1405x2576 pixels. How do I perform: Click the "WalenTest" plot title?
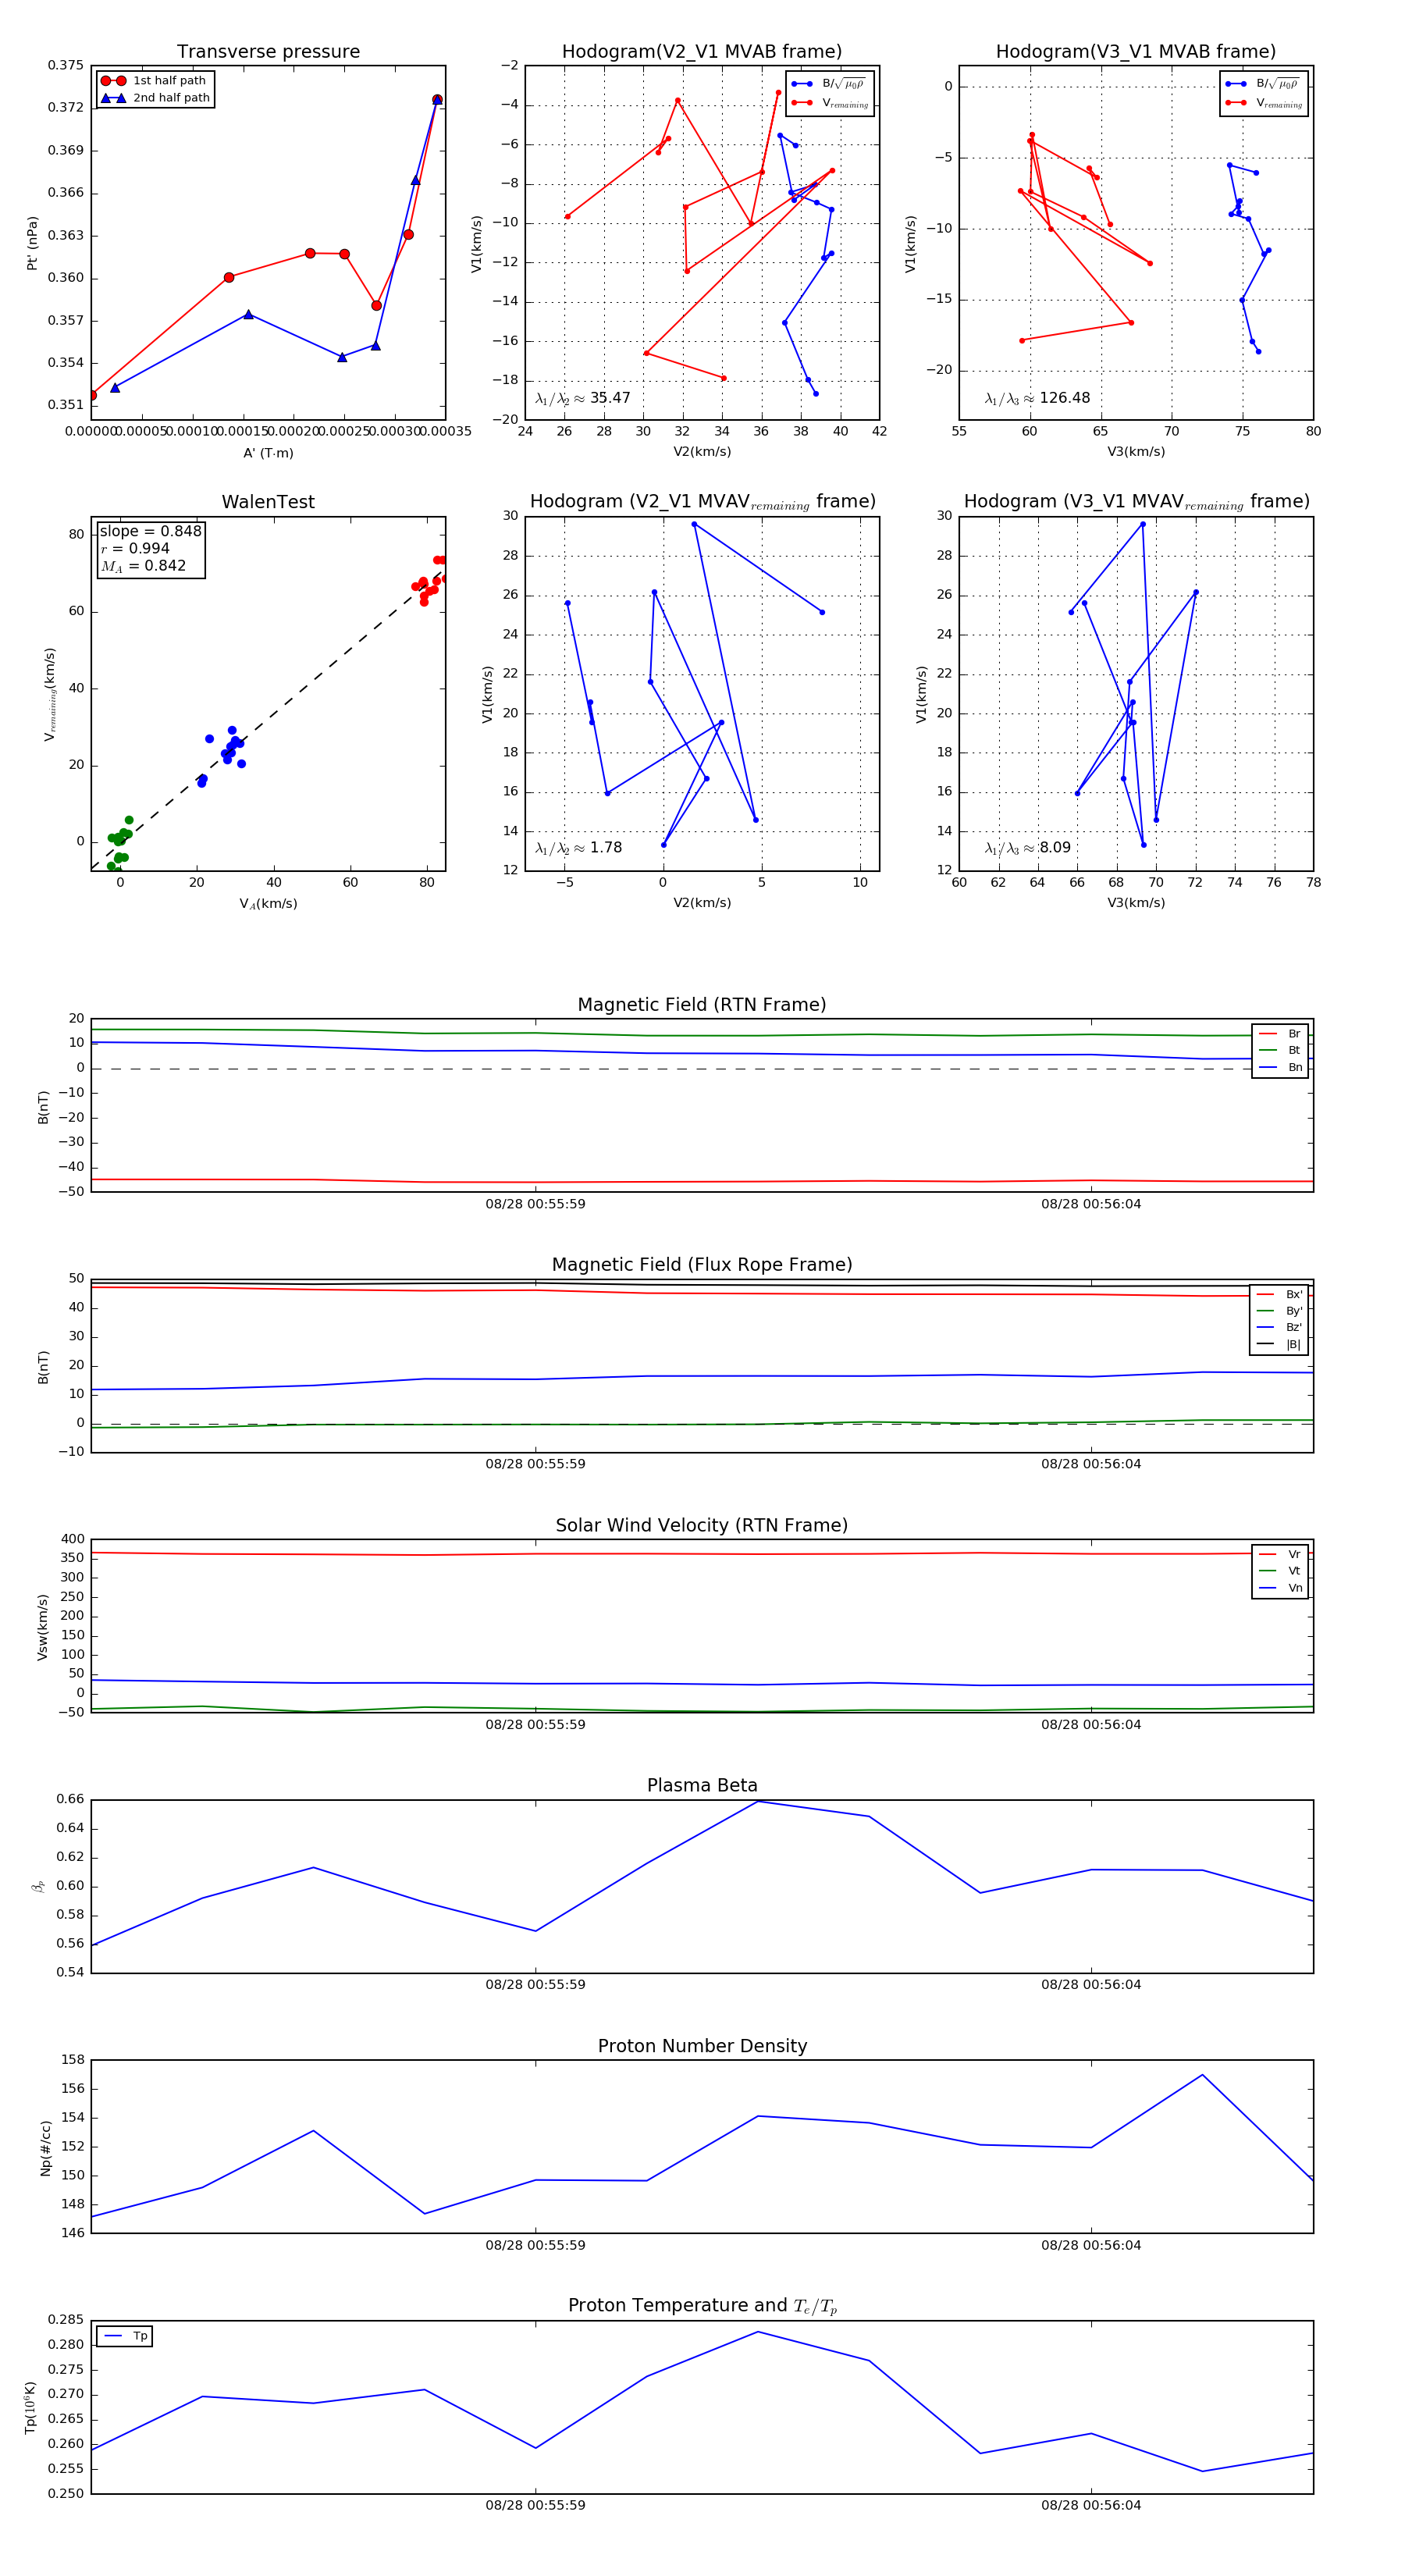(x=268, y=502)
